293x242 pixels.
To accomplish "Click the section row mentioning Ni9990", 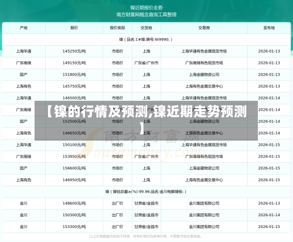I will [146, 39].
